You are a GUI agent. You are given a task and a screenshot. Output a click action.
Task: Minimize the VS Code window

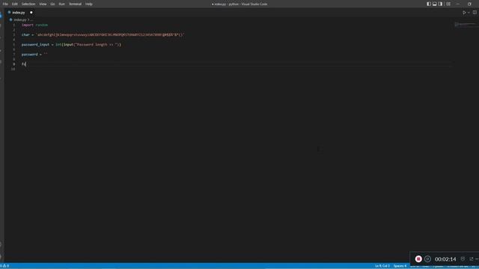click(457, 4)
